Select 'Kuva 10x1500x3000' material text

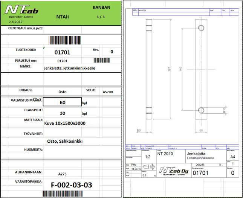tap(65, 123)
